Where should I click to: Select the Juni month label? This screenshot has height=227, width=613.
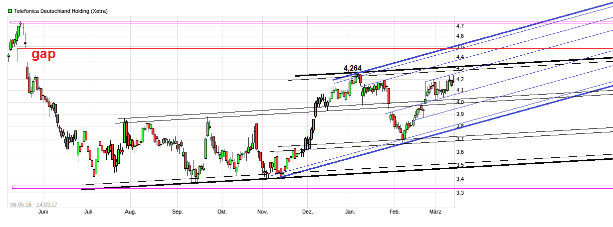pos(43,212)
